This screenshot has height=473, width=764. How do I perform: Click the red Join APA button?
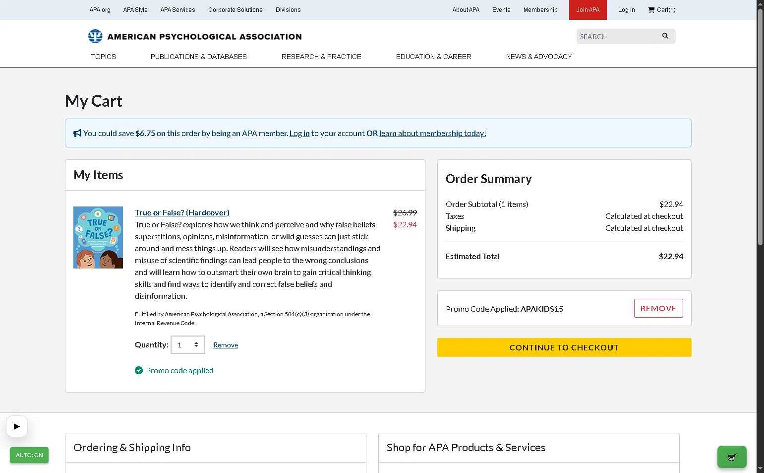coord(588,10)
